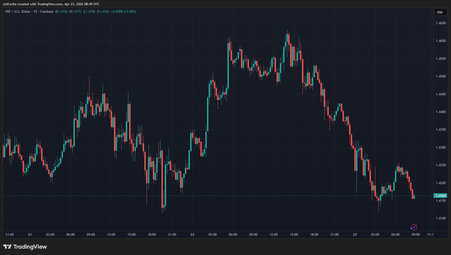451x255 pixels.
Task: Click the +0.0008 (+0.06%) change readout
Action: [x=124, y=12]
